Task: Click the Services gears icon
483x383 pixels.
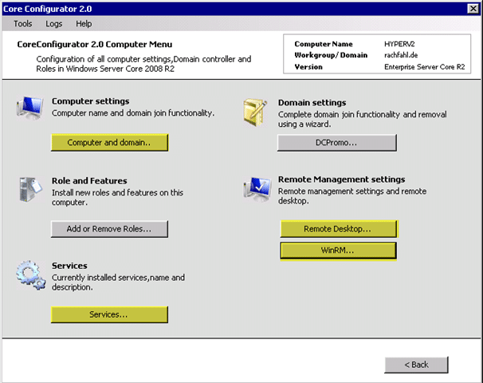Action: [x=31, y=275]
